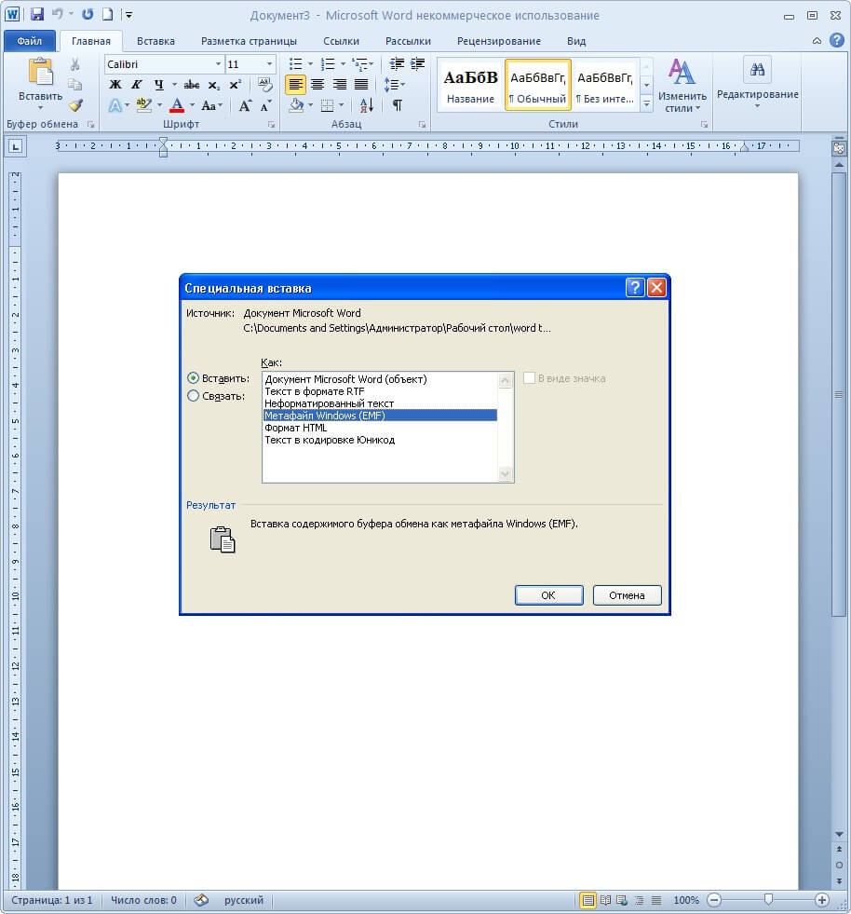
Task: Switch to the Рецензирование tab
Action: pyautogui.click(x=499, y=41)
